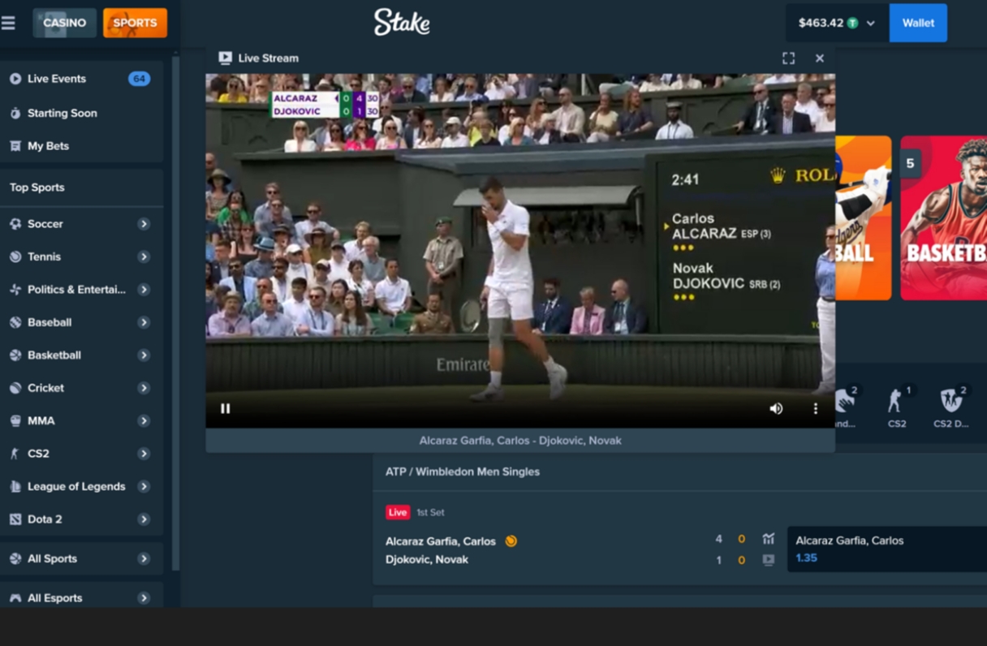Click the Dota 2 icon
The width and height of the screenshot is (987, 646).
[x=15, y=519]
